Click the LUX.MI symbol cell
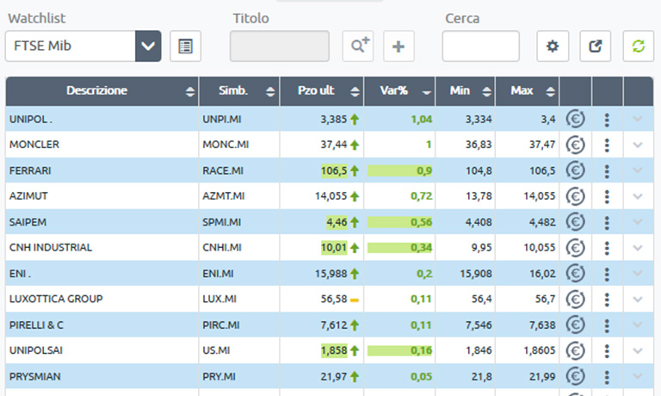 tap(239, 299)
